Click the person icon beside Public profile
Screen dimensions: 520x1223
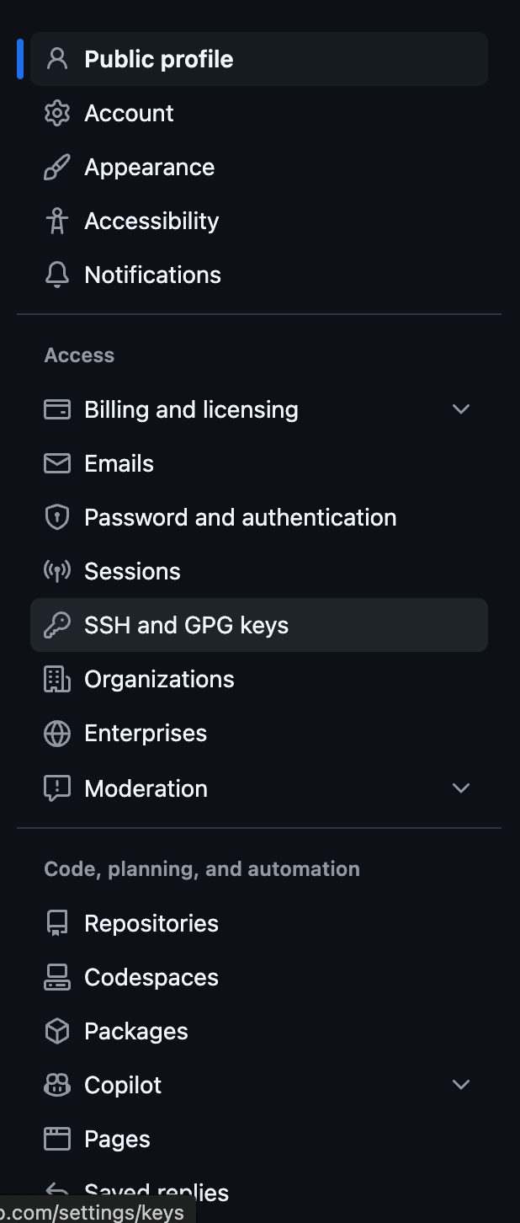tap(57, 59)
